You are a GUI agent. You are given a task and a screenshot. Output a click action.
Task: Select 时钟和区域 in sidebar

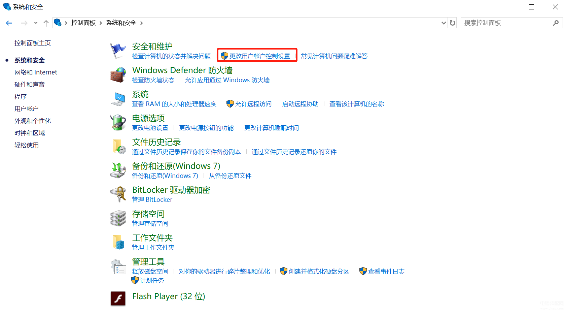point(30,133)
